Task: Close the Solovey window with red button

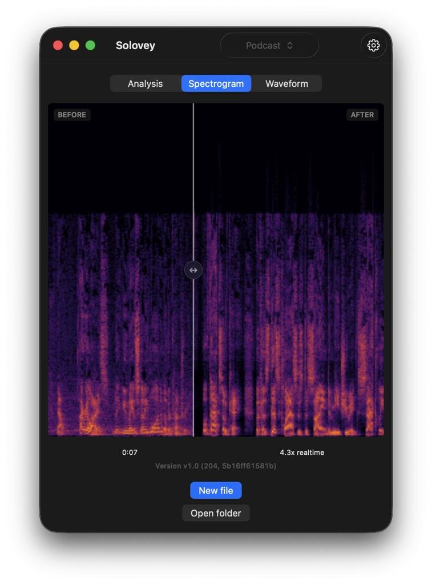Action: tap(58, 46)
